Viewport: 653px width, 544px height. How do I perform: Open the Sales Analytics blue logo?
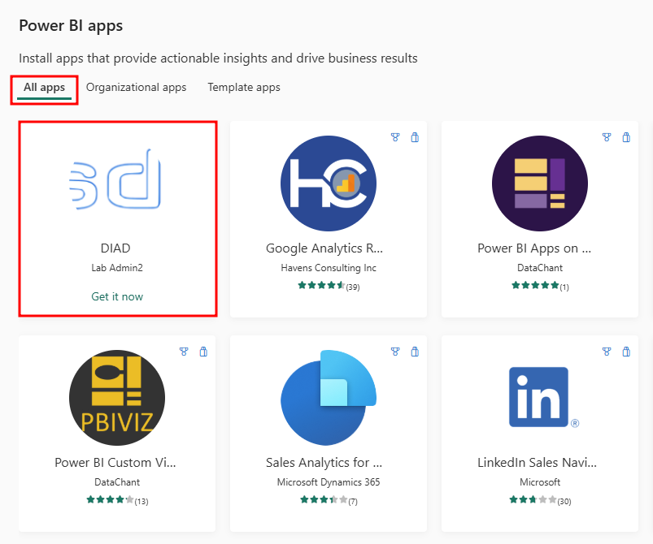tap(328, 398)
